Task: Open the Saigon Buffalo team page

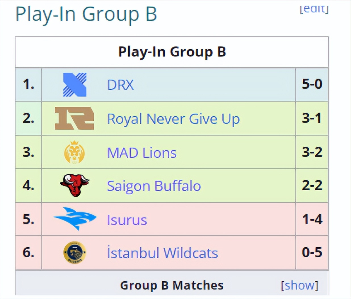Action: coord(154,186)
